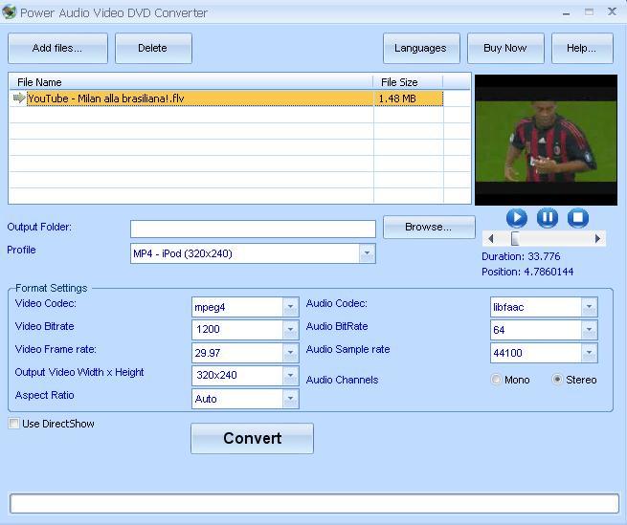
Task: Pause the video preview
Action: point(548,218)
